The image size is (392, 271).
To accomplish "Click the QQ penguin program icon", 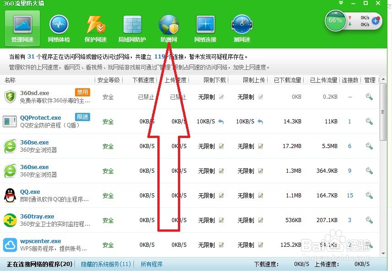I will (10, 195).
